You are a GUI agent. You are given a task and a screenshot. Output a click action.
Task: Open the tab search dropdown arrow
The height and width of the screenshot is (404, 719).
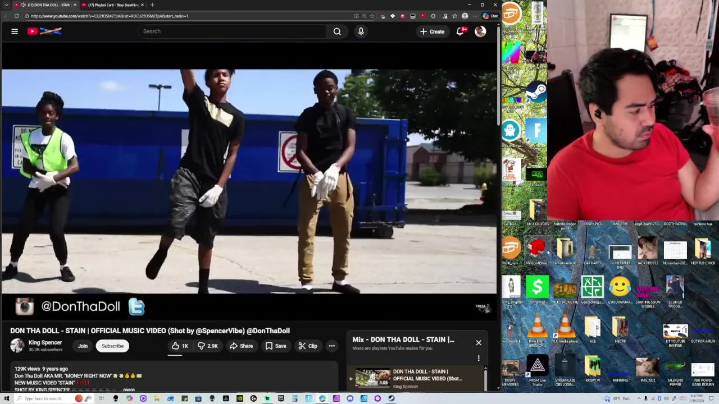tap(7, 5)
